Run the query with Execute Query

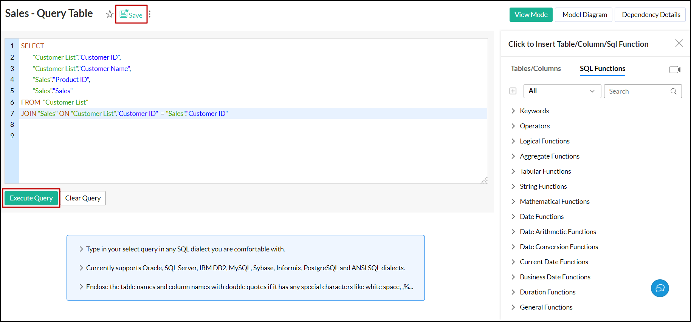(x=31, y=198)
